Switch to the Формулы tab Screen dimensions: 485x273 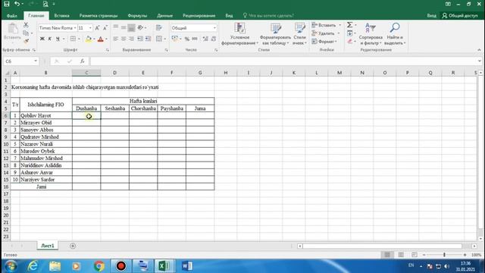pyautogui.click(x=137, y=15)
